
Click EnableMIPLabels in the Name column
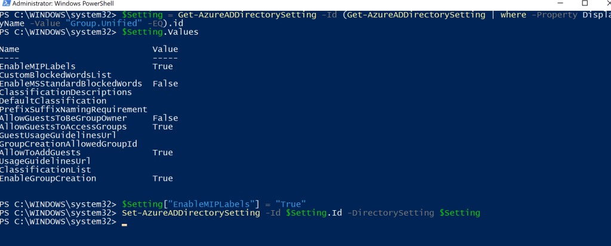pos(38,66)
